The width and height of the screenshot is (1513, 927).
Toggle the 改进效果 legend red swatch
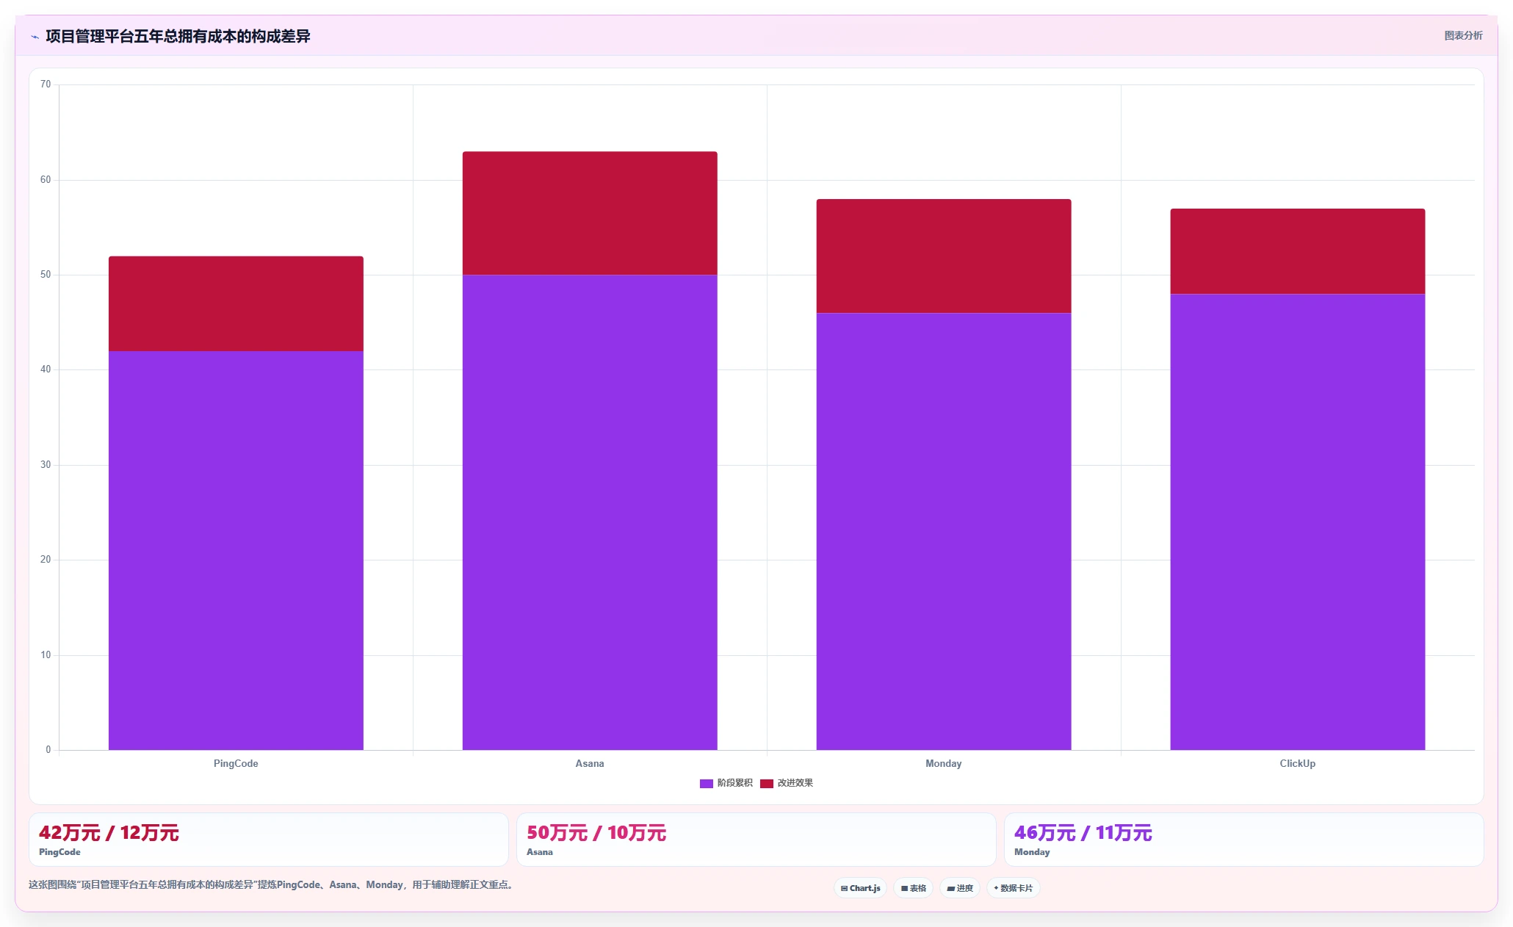767,784
